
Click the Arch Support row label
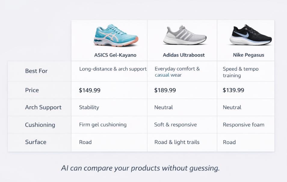coord(43,107)
